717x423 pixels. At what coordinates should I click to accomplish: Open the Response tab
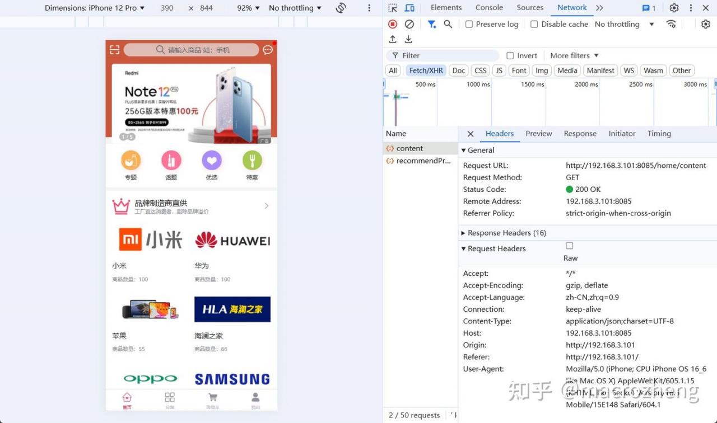pyautogui.click(x=580, y=134)
